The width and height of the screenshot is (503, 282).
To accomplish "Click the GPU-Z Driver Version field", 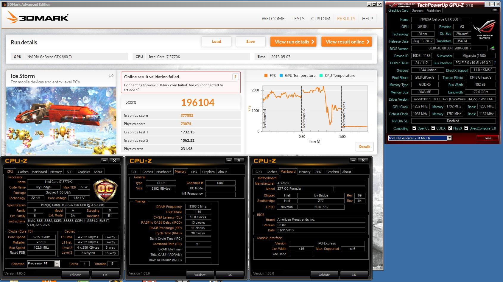I will pyautogui.click(x=454, y=99).
